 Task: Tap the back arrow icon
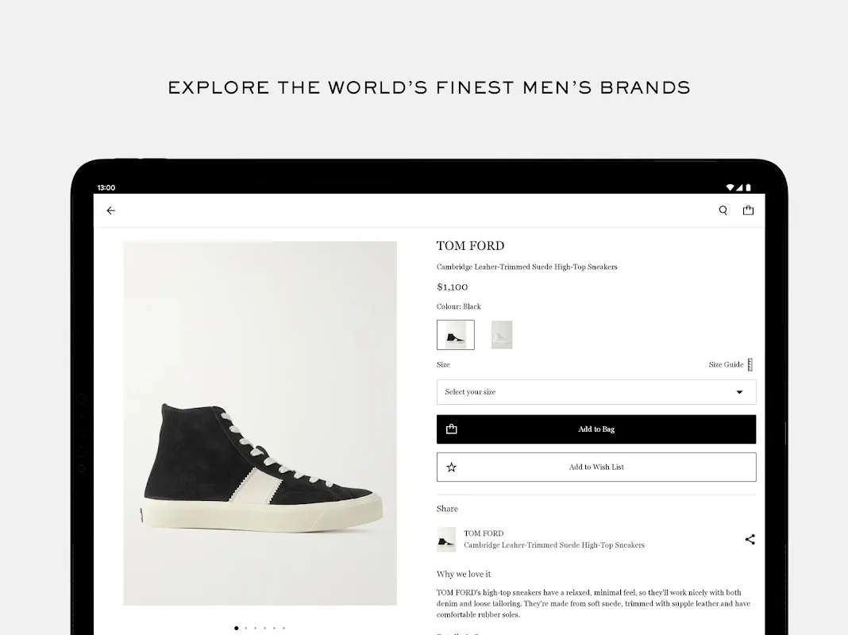tap(111, 210)
